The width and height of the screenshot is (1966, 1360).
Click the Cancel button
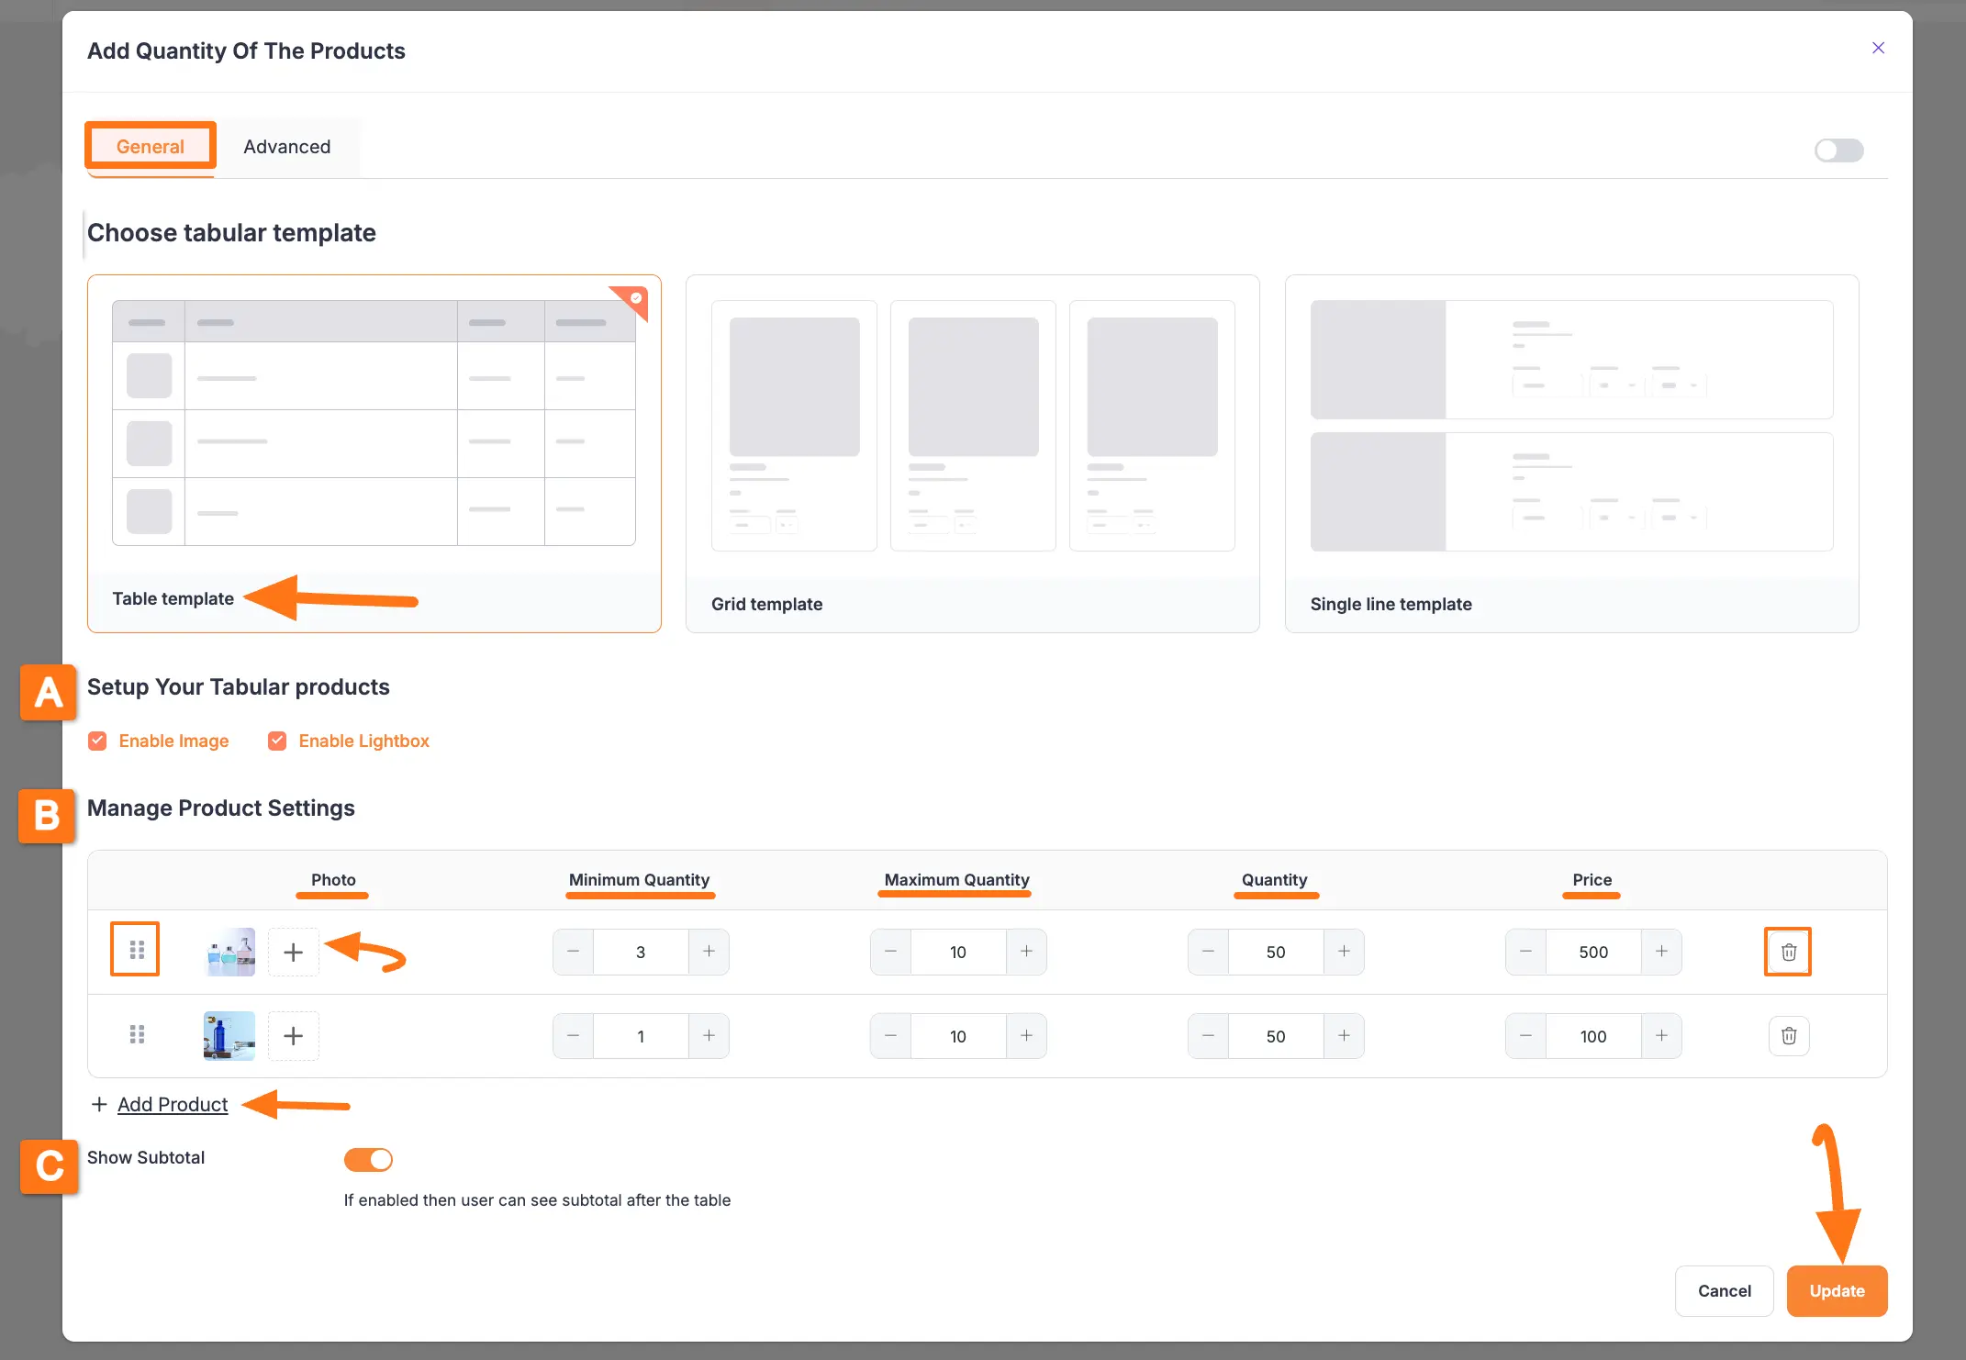coord(1724,1290)
